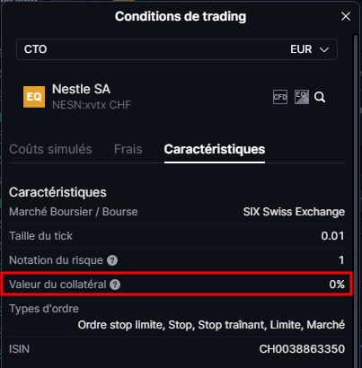This screenshot has height=368, width=362.
Task: Select the Caractéristiques tab
Action: coord(215,149)
